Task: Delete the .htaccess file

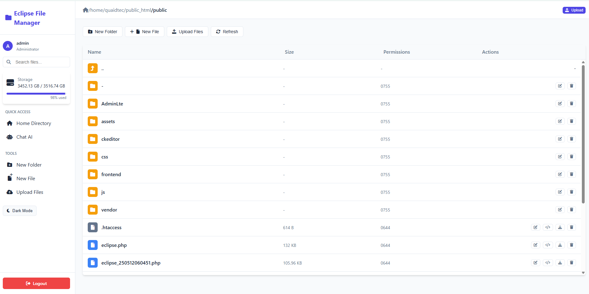Action: [x=571, y=227]
